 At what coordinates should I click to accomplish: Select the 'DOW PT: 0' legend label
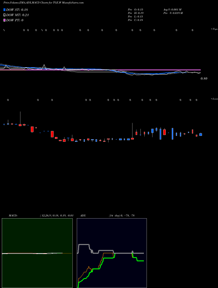(x=15, y=20)
